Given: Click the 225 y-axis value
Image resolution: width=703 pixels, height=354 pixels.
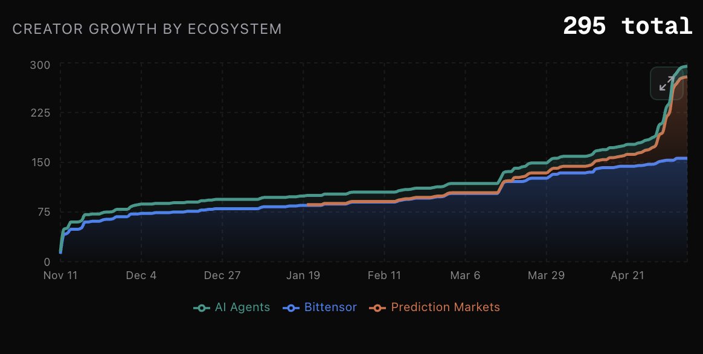Looking at the screenshot, I should coord(40,112).
